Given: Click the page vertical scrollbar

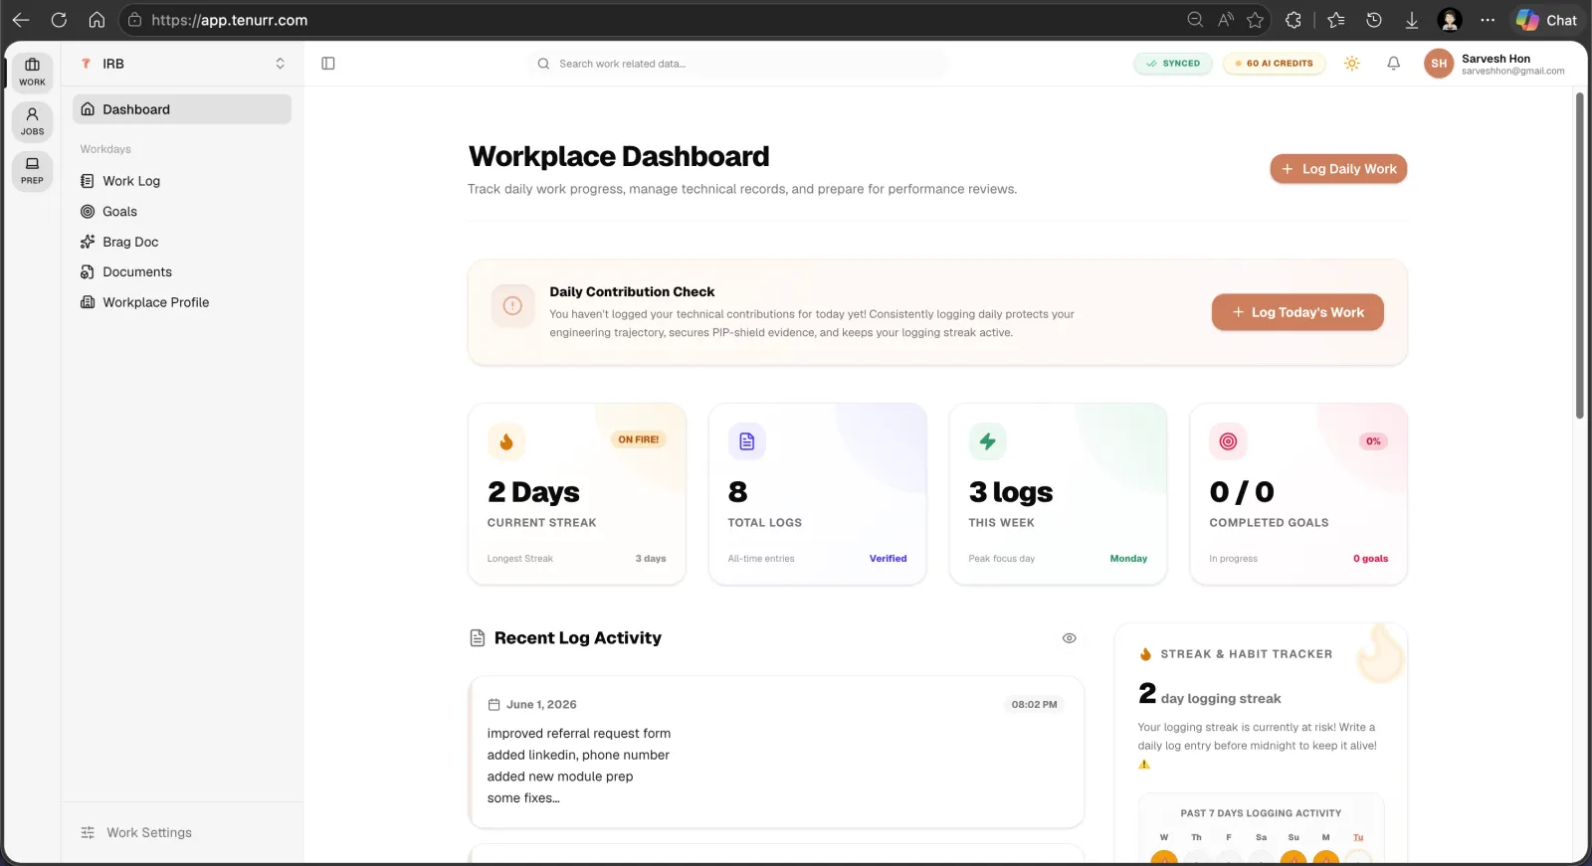Looking at the screenshot, I should (x=1579, y=256).
